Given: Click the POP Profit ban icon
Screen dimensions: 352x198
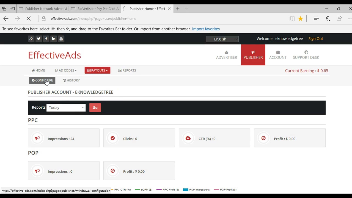Looking at the screenshot, I should click(113, 171).
